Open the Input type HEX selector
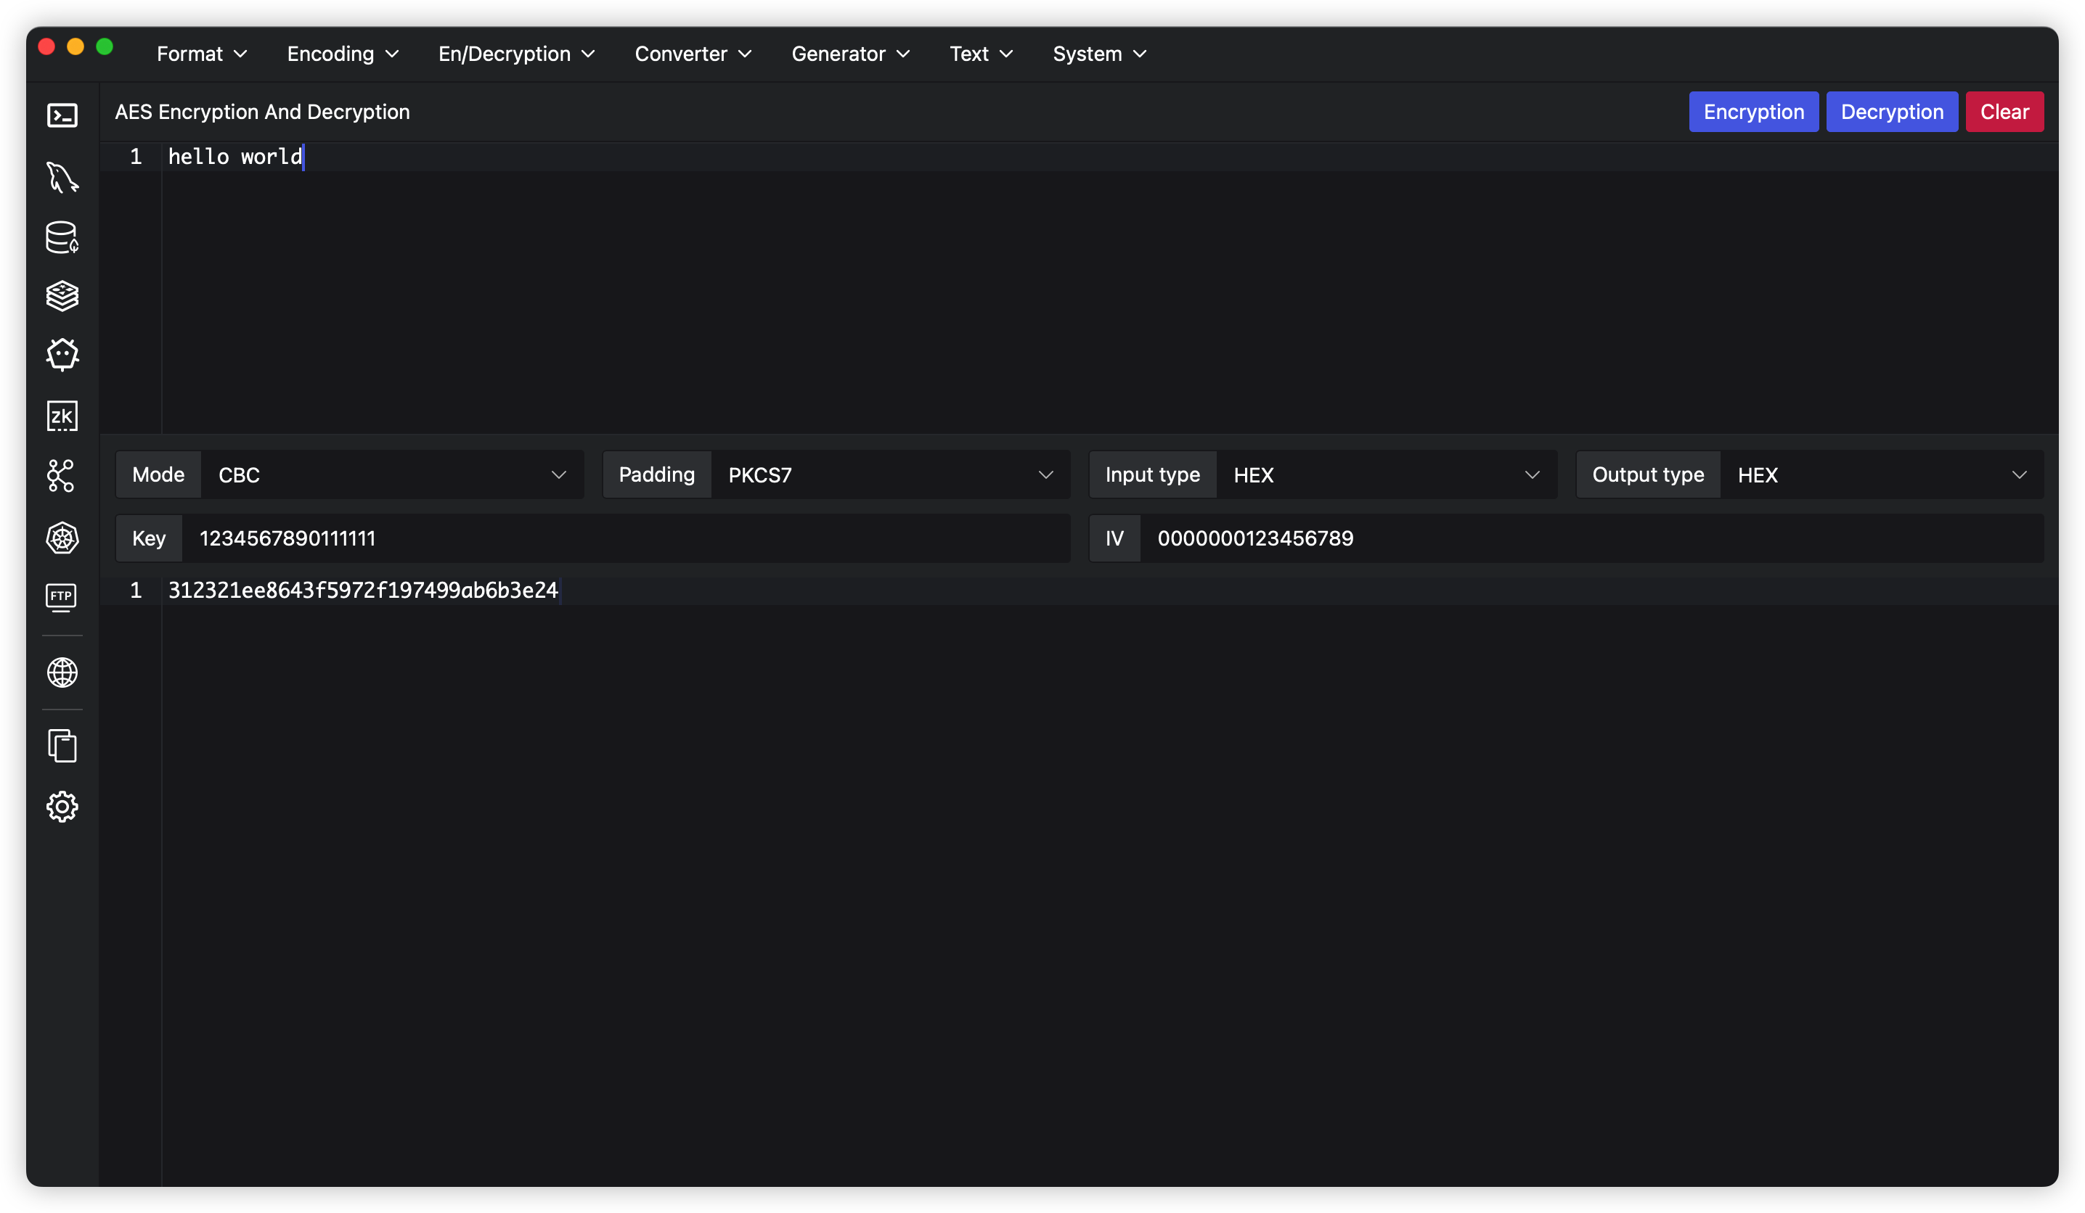 point(1386,474)
